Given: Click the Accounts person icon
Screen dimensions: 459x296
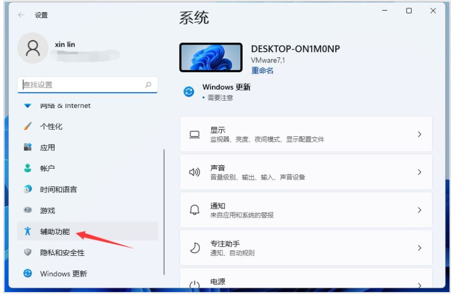Looking at the screenshot, I should tap(28, 168).
